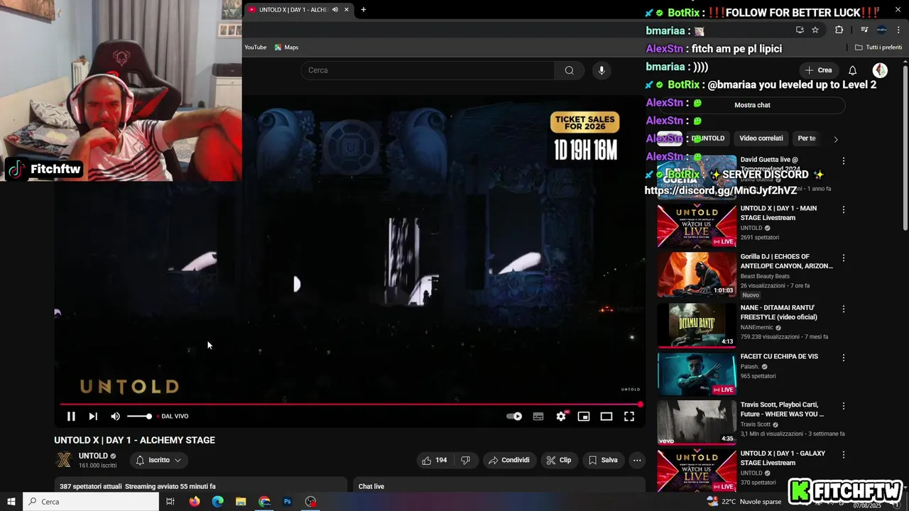Select the UNTOLD filter chip
Image resolution: width=909 pixels, height=511 pixels.
pos(708,138)
